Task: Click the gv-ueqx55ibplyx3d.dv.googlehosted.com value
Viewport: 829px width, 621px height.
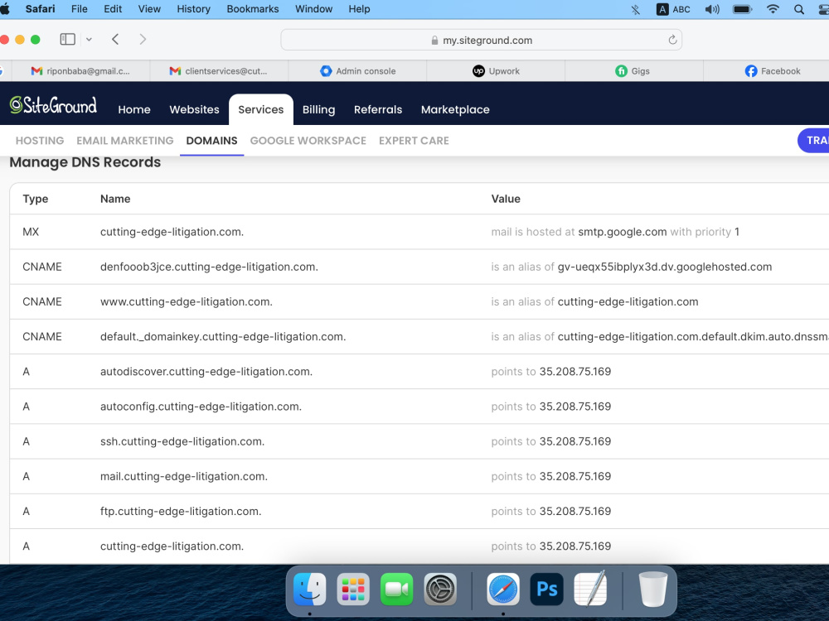Action: click(x=665, y=267)
